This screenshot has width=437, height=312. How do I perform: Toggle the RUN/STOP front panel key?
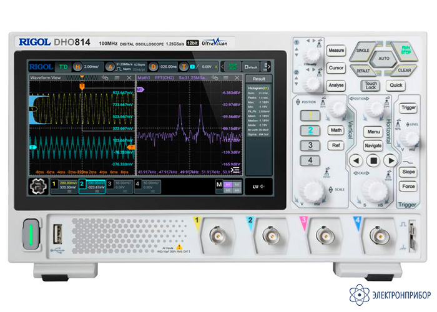405,51
